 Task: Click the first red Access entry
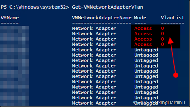143,28
